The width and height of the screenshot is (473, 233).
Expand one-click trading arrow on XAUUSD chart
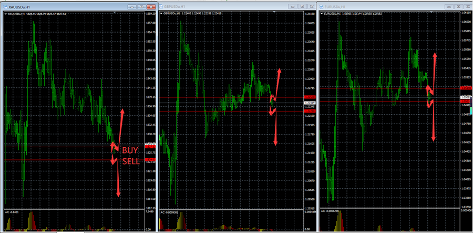pos(5,15)
